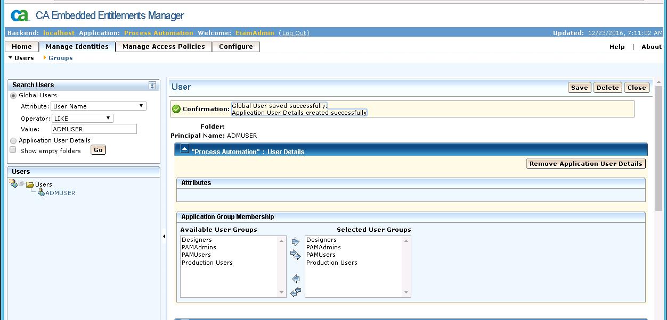The image size is (667, 320).
Task: Click the localhost backend name
Action: (59, 33)
